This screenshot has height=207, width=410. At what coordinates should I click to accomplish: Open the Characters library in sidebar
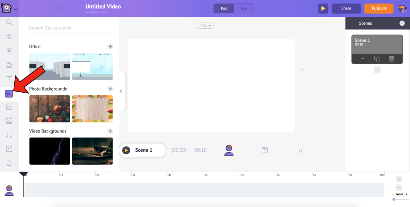pos(9,50)
